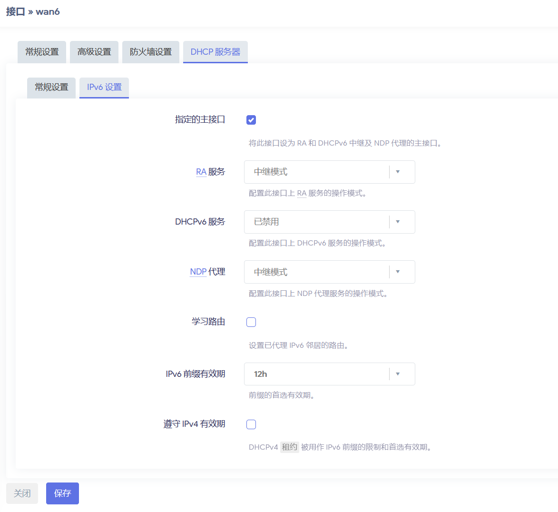The width and height of the screenshot is (558, 512).
Task: Save changes with the 保存 button
Action: [62, 493]
